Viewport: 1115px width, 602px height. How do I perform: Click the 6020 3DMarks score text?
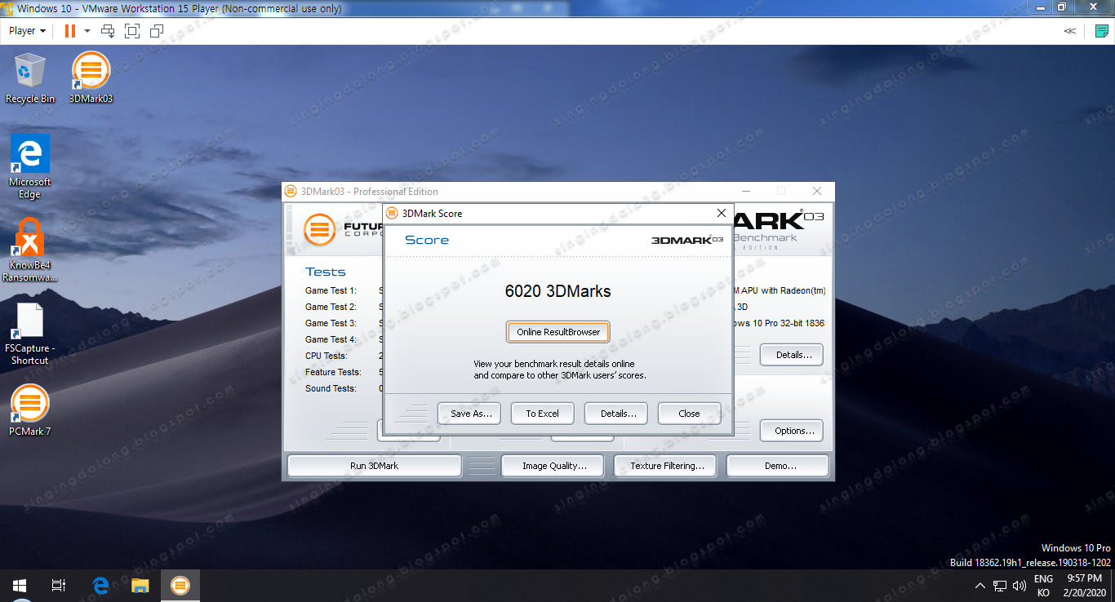tap(558, 291)
